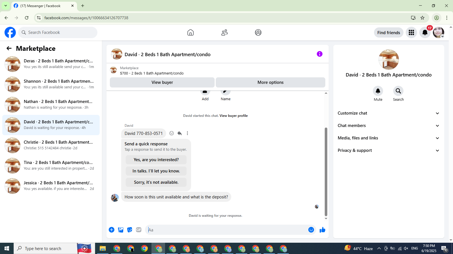This screenshot has height=254, width=453.
Task: Select David conversation in chat list
Action: (x=51, y=125)
